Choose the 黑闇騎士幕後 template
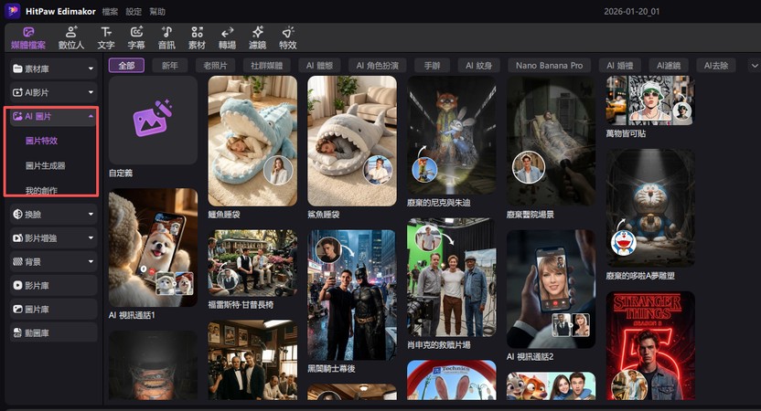The image size is (761, 411). coord(352,295)
